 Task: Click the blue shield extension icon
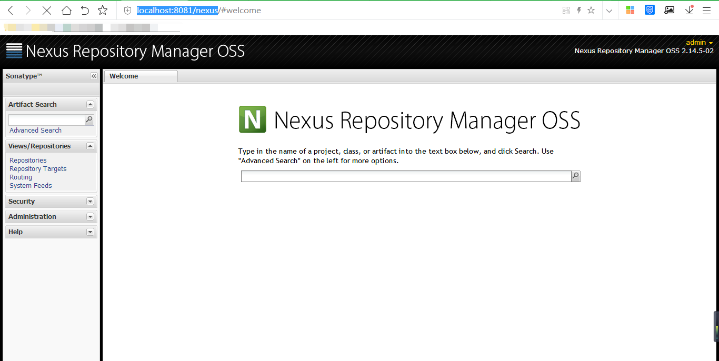[650, 10]
